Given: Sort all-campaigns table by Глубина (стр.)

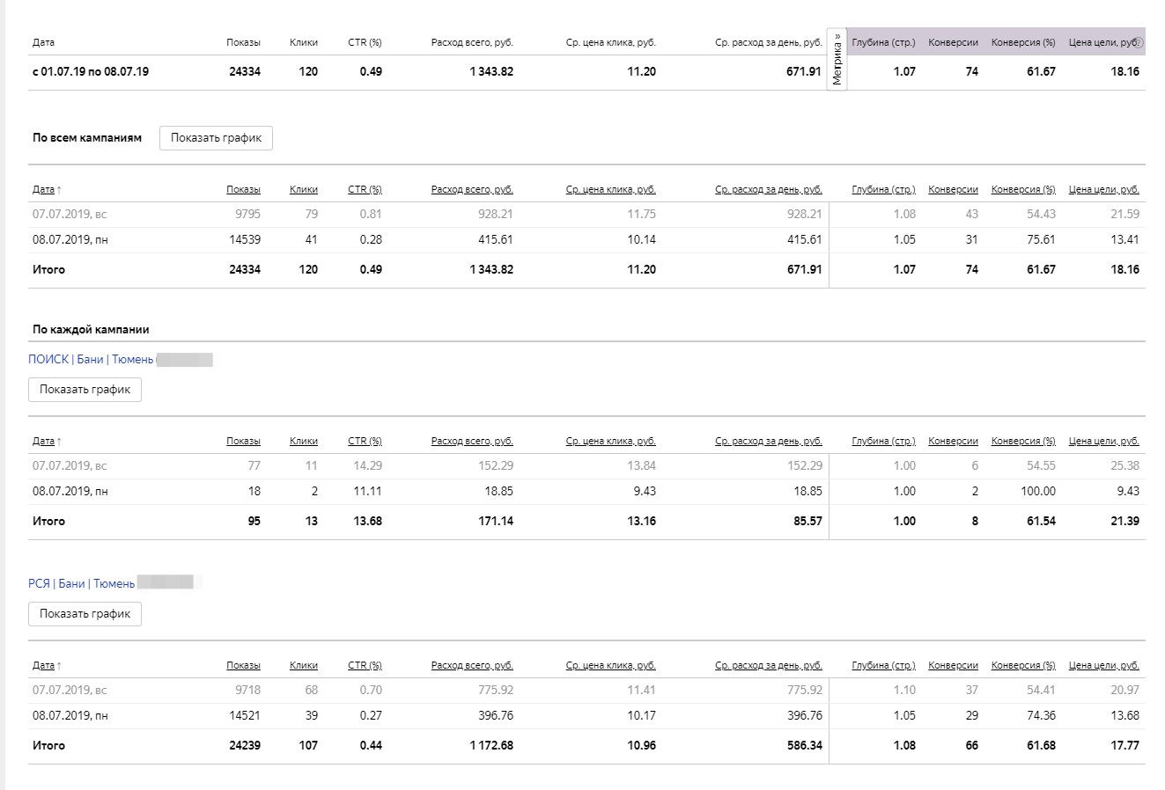Looking at the screenshot, I should click(883, 190).
